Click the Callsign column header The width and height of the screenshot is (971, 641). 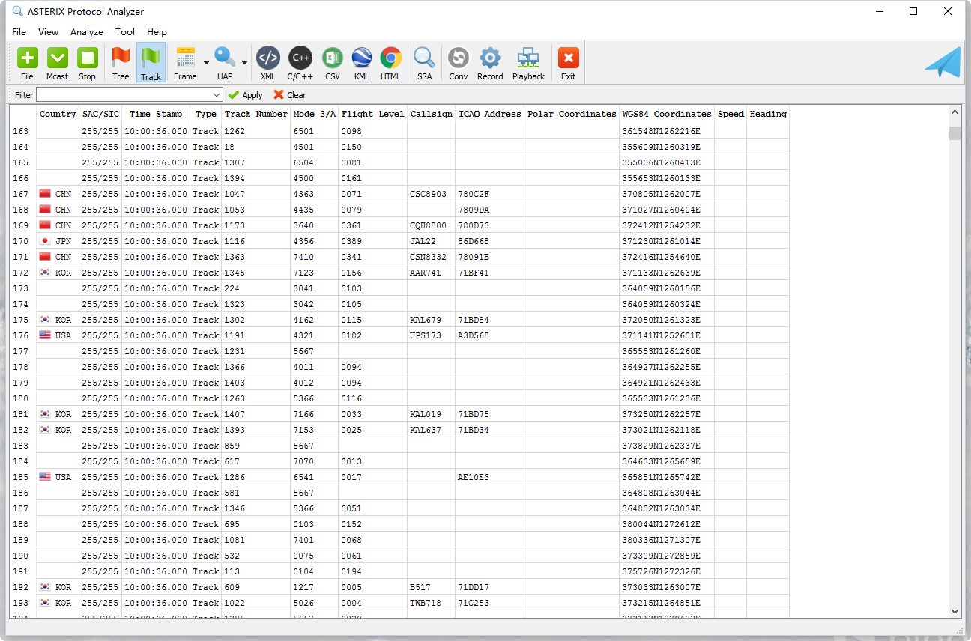432,115
